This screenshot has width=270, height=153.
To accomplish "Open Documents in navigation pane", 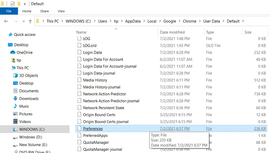I will click(29, 91).
